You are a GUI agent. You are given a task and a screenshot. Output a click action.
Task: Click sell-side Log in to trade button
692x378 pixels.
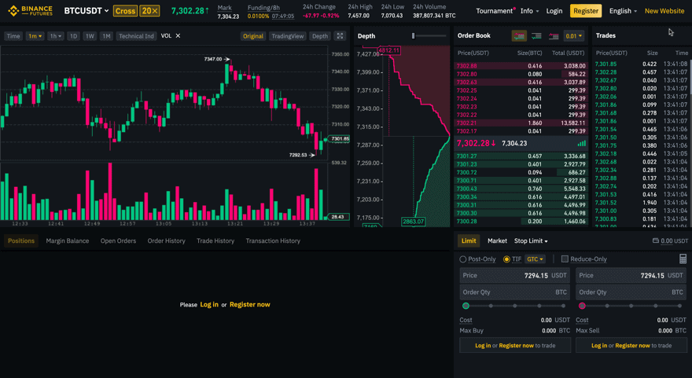631,345
